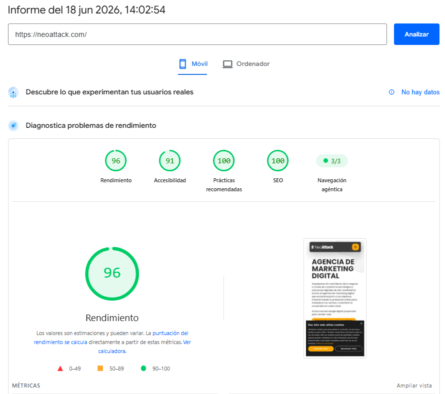
Task: Select the Accesibilidad score gauge 91
Action: click(x=169, y=161)
